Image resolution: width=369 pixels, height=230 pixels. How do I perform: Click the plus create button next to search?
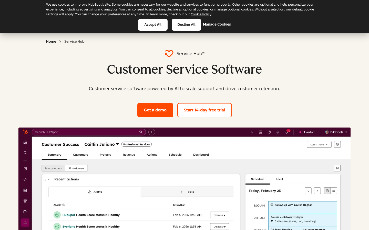coord(152,132)
